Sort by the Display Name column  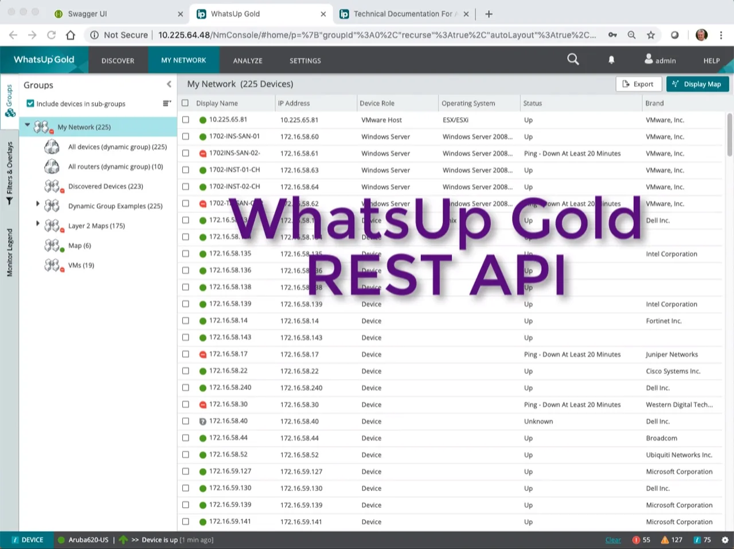pyautogui.click(x=217, y=103)
